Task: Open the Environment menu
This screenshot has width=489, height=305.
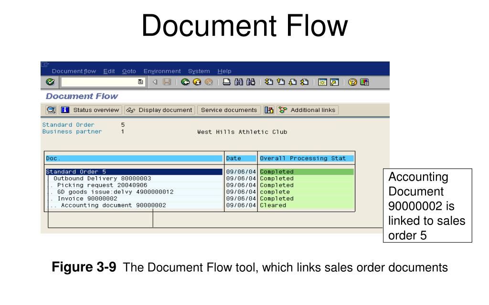Action: pos(162,71)
